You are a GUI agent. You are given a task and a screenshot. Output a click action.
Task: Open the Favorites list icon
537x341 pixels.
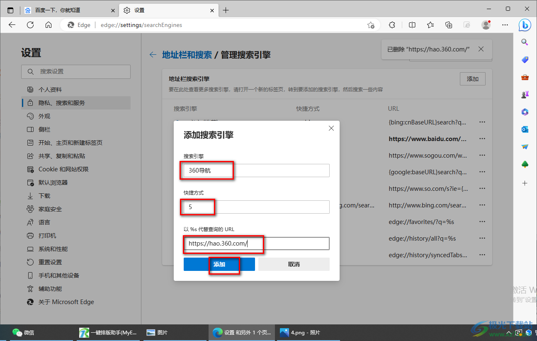(430, 25)
